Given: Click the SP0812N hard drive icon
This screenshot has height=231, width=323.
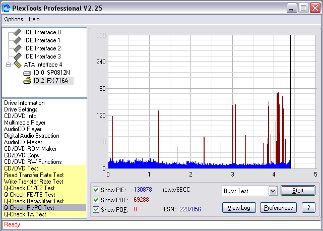Looking at the screenshot, I should pyautogui.click(x=27, y=73).
